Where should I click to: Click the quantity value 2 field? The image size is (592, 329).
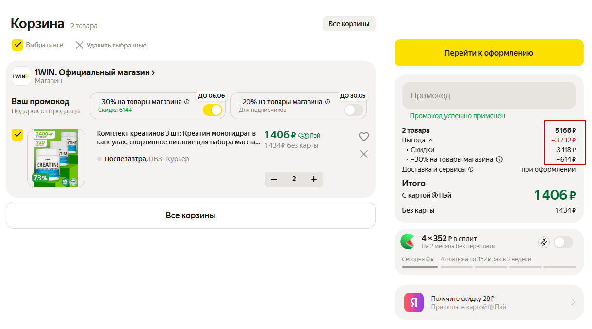click(294, 179)
